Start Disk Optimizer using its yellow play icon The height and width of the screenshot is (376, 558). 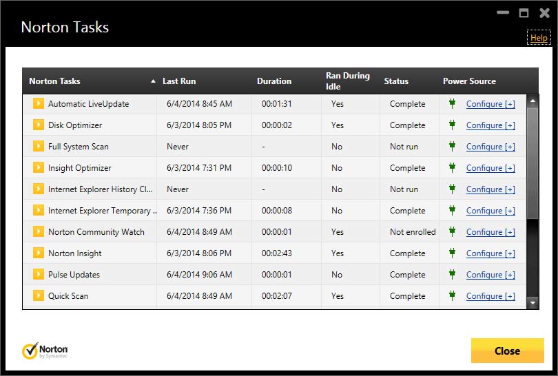point(39,125)
